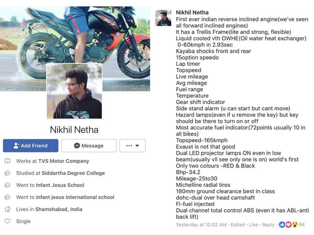Click the Add Friend button
The height and width of the screenshot is (235, 314).
click(x=30, y=146)
